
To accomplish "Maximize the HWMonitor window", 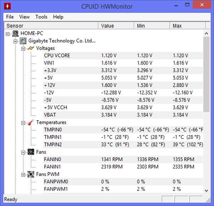I will click(x=187, y=5).
